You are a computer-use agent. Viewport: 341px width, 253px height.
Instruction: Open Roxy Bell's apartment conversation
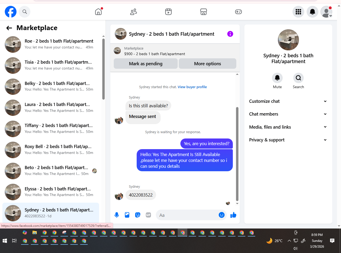[51, 150]
